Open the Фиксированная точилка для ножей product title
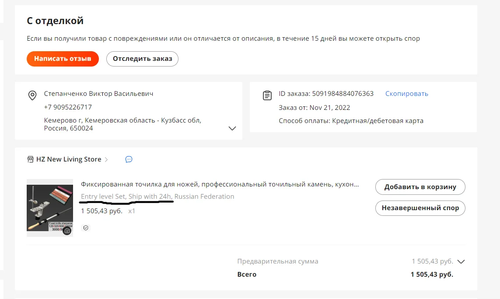Viewport: 500px width, 299px height. [220, 184]
